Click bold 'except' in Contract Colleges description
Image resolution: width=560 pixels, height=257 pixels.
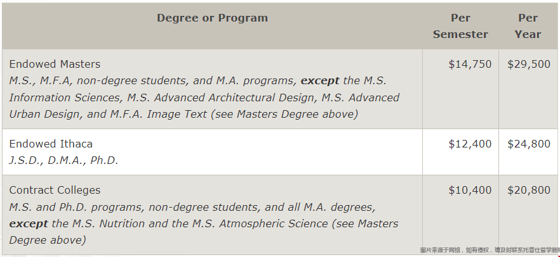[x=29, y=224]
